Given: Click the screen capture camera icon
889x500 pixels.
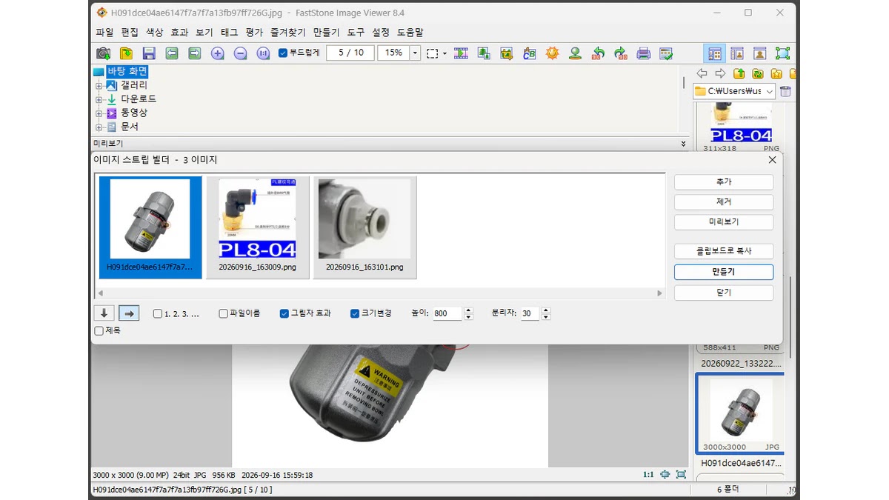Looking at the screenshot, I should point(104,53).
